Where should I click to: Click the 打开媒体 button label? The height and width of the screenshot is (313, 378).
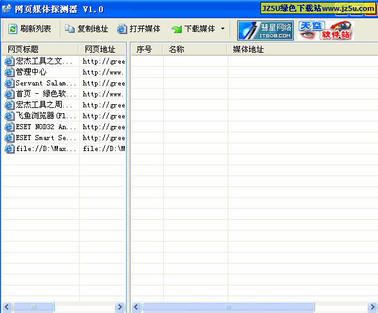tap(145, 29)
